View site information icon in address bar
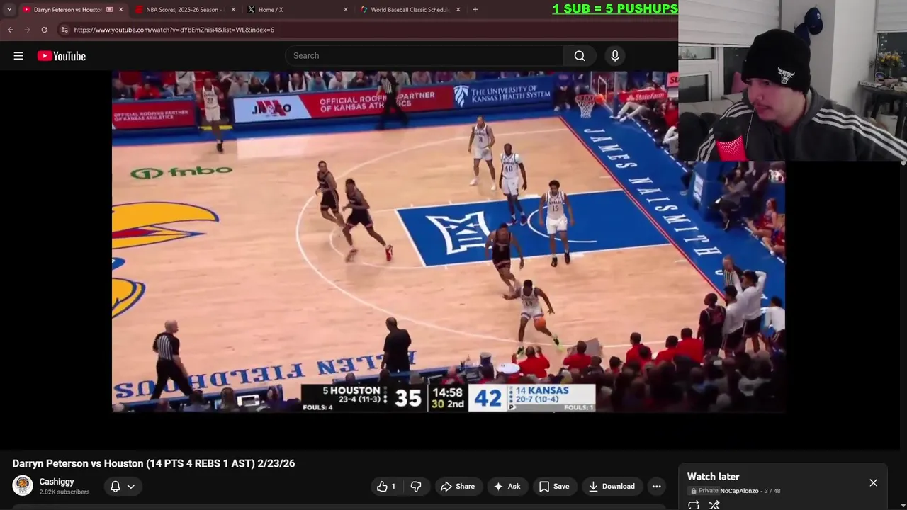Screen dimensions: 907x510 (64, 30)
